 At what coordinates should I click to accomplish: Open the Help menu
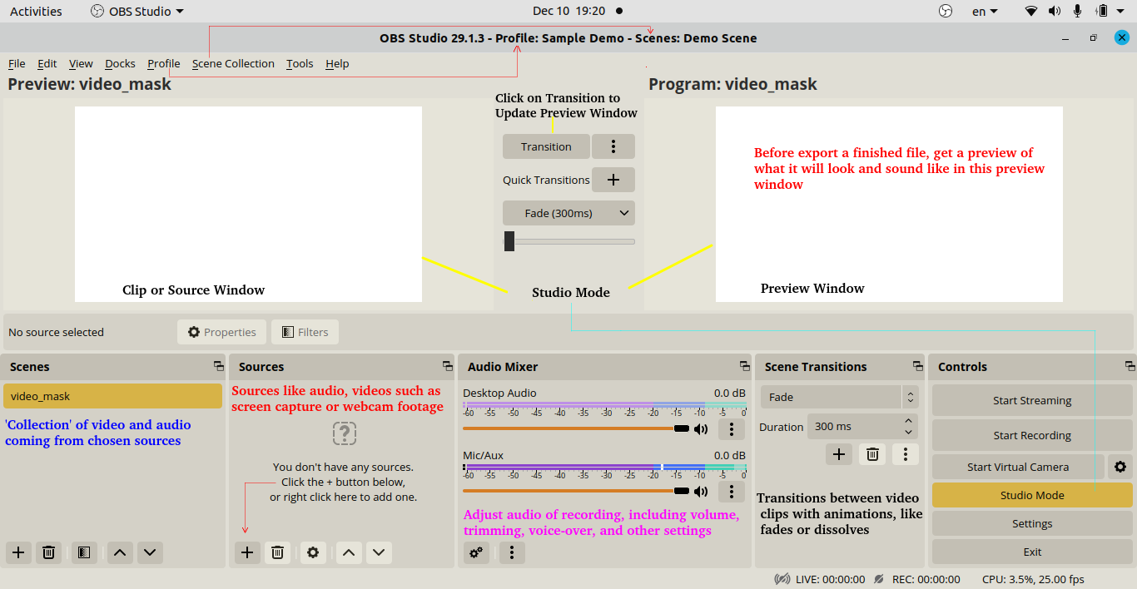point(337,63)
